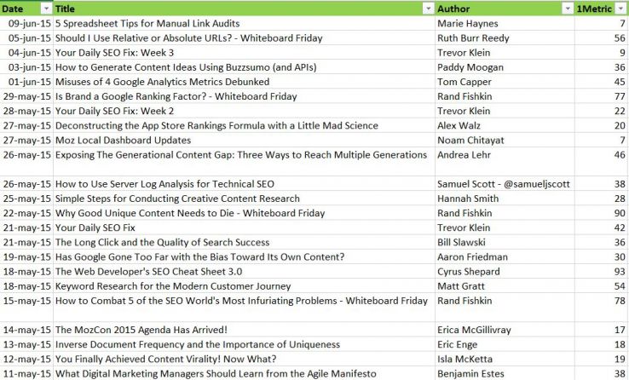Open the 1Metric column filter dropdown
Screen dimensions: 629x380
click(622, 9)
